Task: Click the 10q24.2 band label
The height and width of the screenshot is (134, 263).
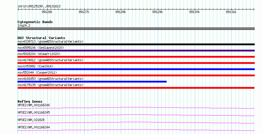Action: [x=24, y=25]
